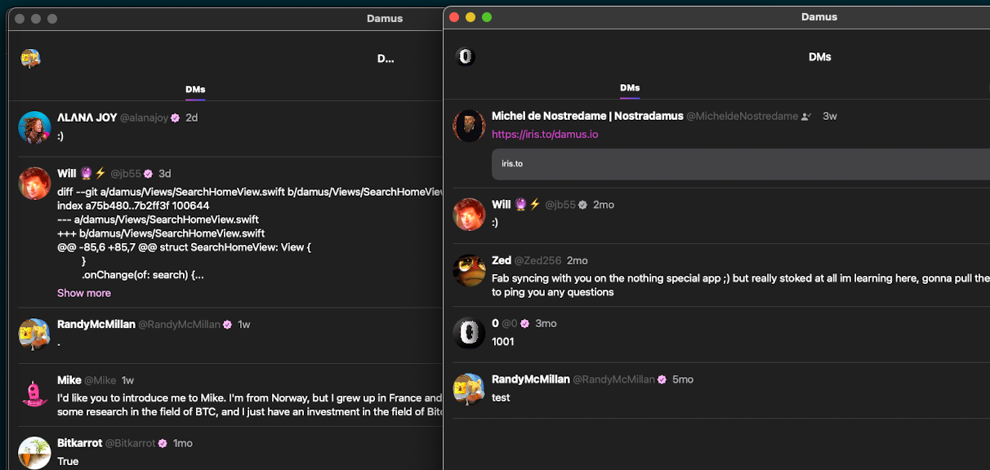Click verified badge next to @Bitkarrot
The height and width of the screenshot is (470, 990).
[163, 443]
